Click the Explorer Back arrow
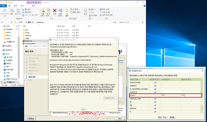 point(2,22)
